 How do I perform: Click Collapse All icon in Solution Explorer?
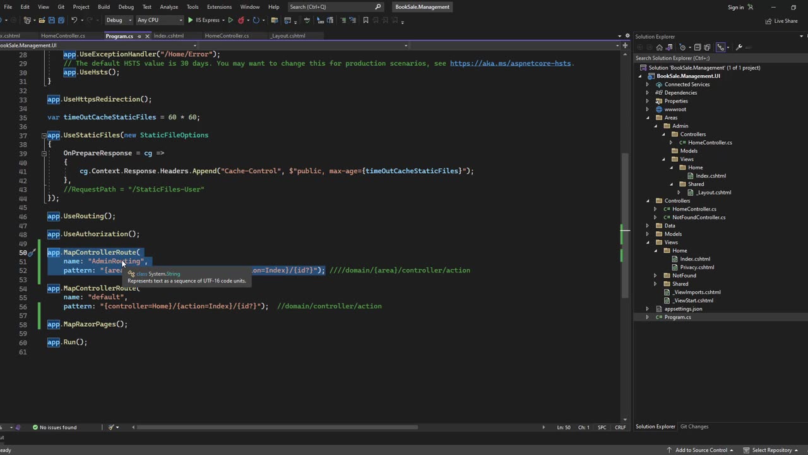click(697, 47)
